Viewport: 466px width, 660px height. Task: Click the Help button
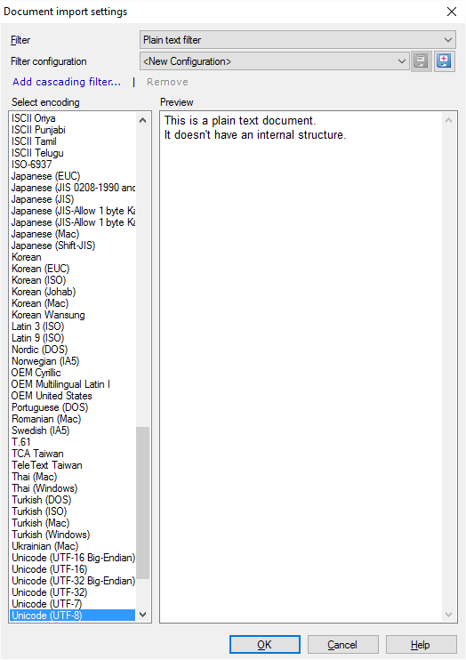click(421, 644)
